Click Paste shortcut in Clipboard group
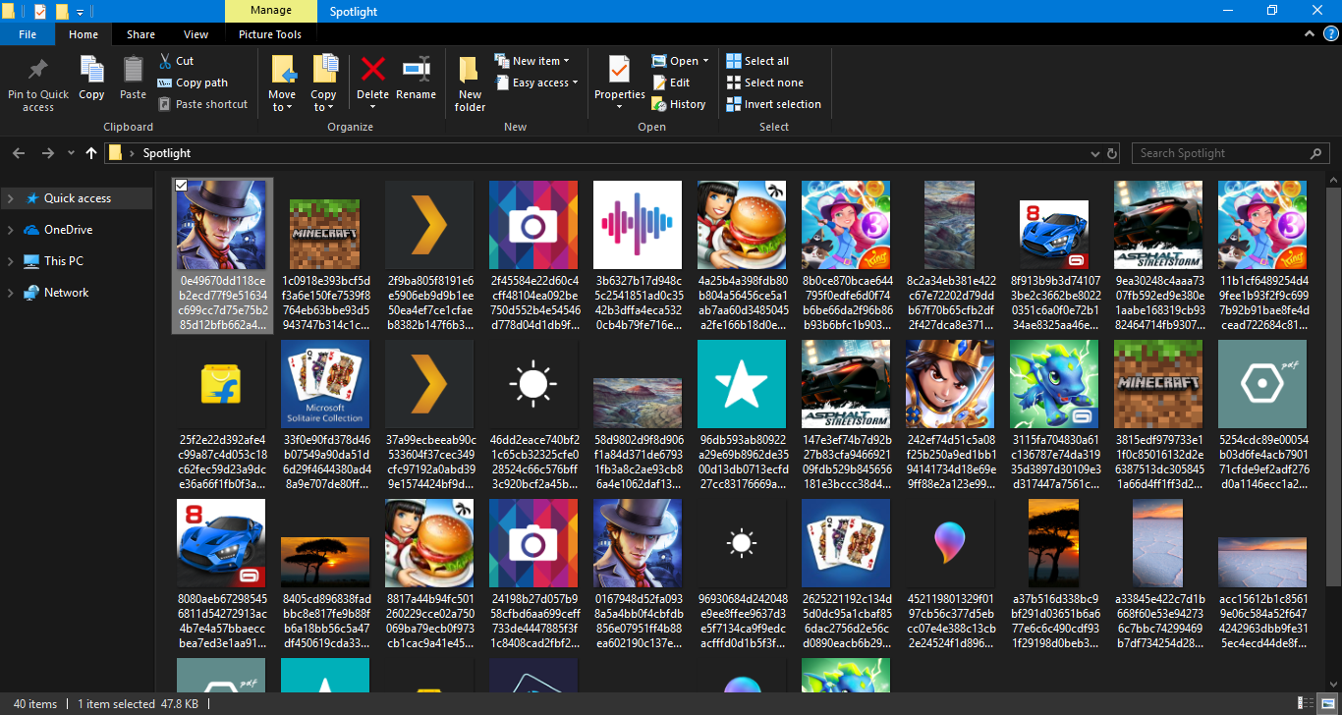Image resolution: width=1342 pixels, height=715 pixels. (x=201, y=104)
